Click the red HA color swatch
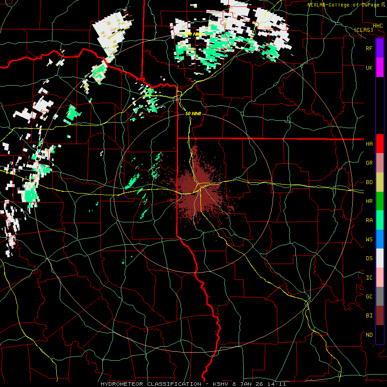 380,144
